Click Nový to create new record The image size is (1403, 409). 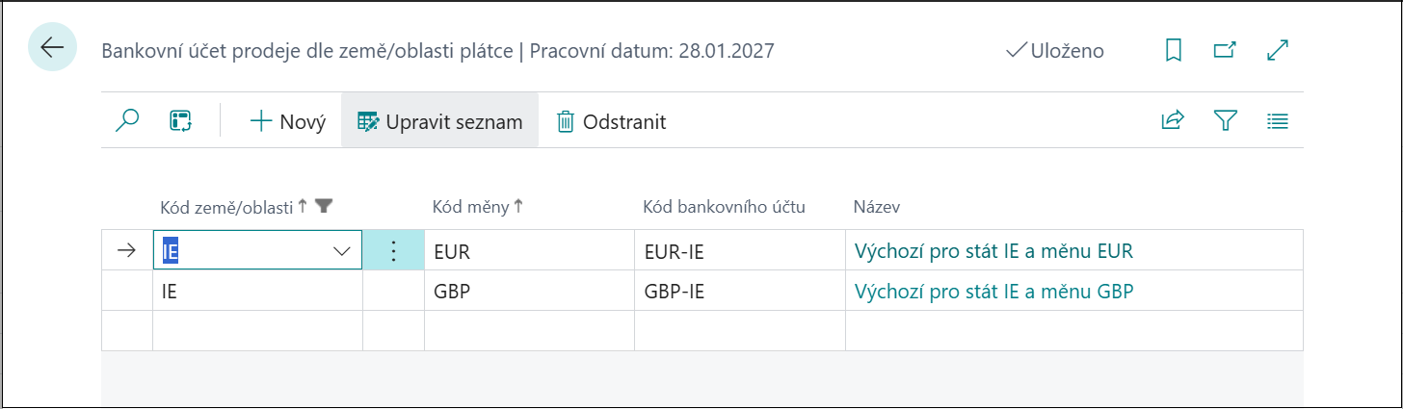point(288,121)
